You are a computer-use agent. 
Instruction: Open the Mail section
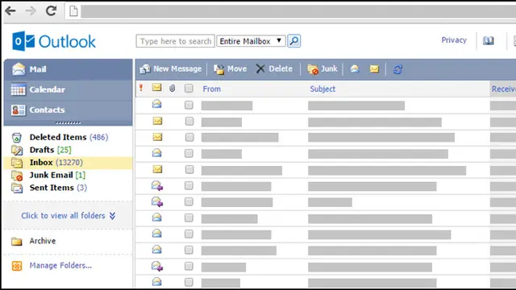click(x=68, y=69)
